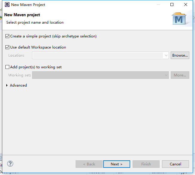Click the help question mark icon

point(10,164)
